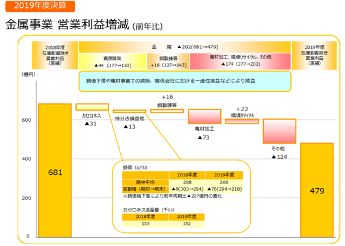Viewport: 345px width, 246px height.
Task: Click the カセロネス ▲31 waterfall bar
Action: tap(92, 107)
